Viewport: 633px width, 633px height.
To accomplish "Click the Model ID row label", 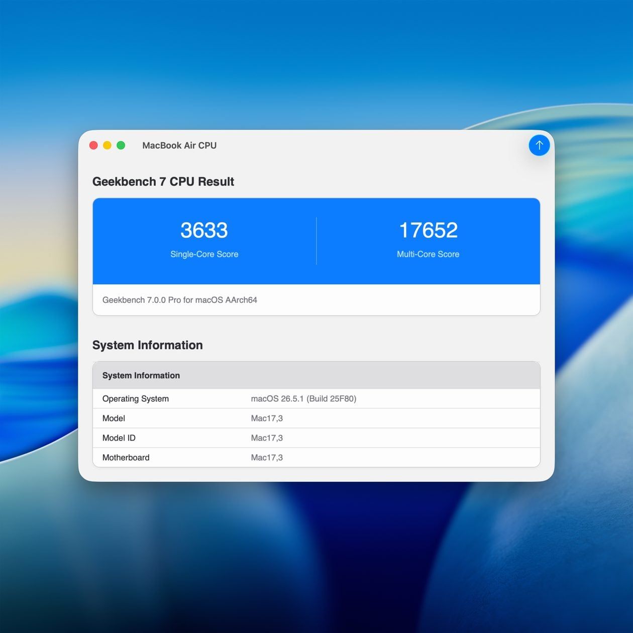I will 119,438.
